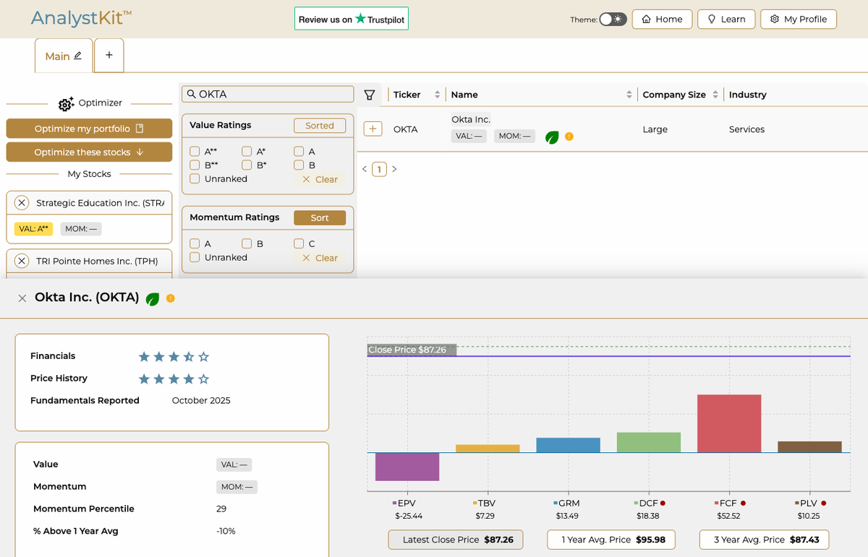Check the B** value rating box
This screenshot has height=557, width=868.
click(x=195, y=165)
